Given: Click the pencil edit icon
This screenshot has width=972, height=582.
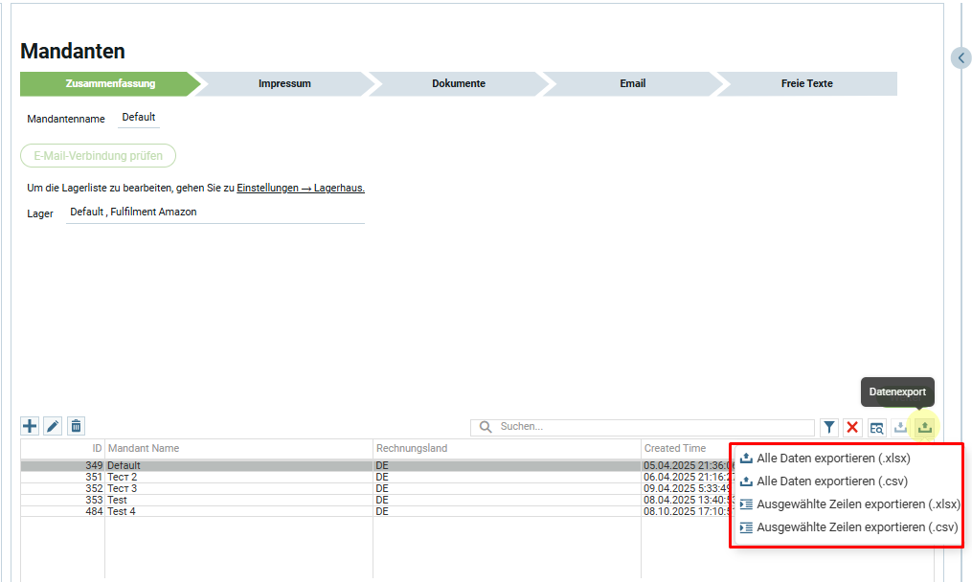Looking at the screenshot, I should pos(53,426).
